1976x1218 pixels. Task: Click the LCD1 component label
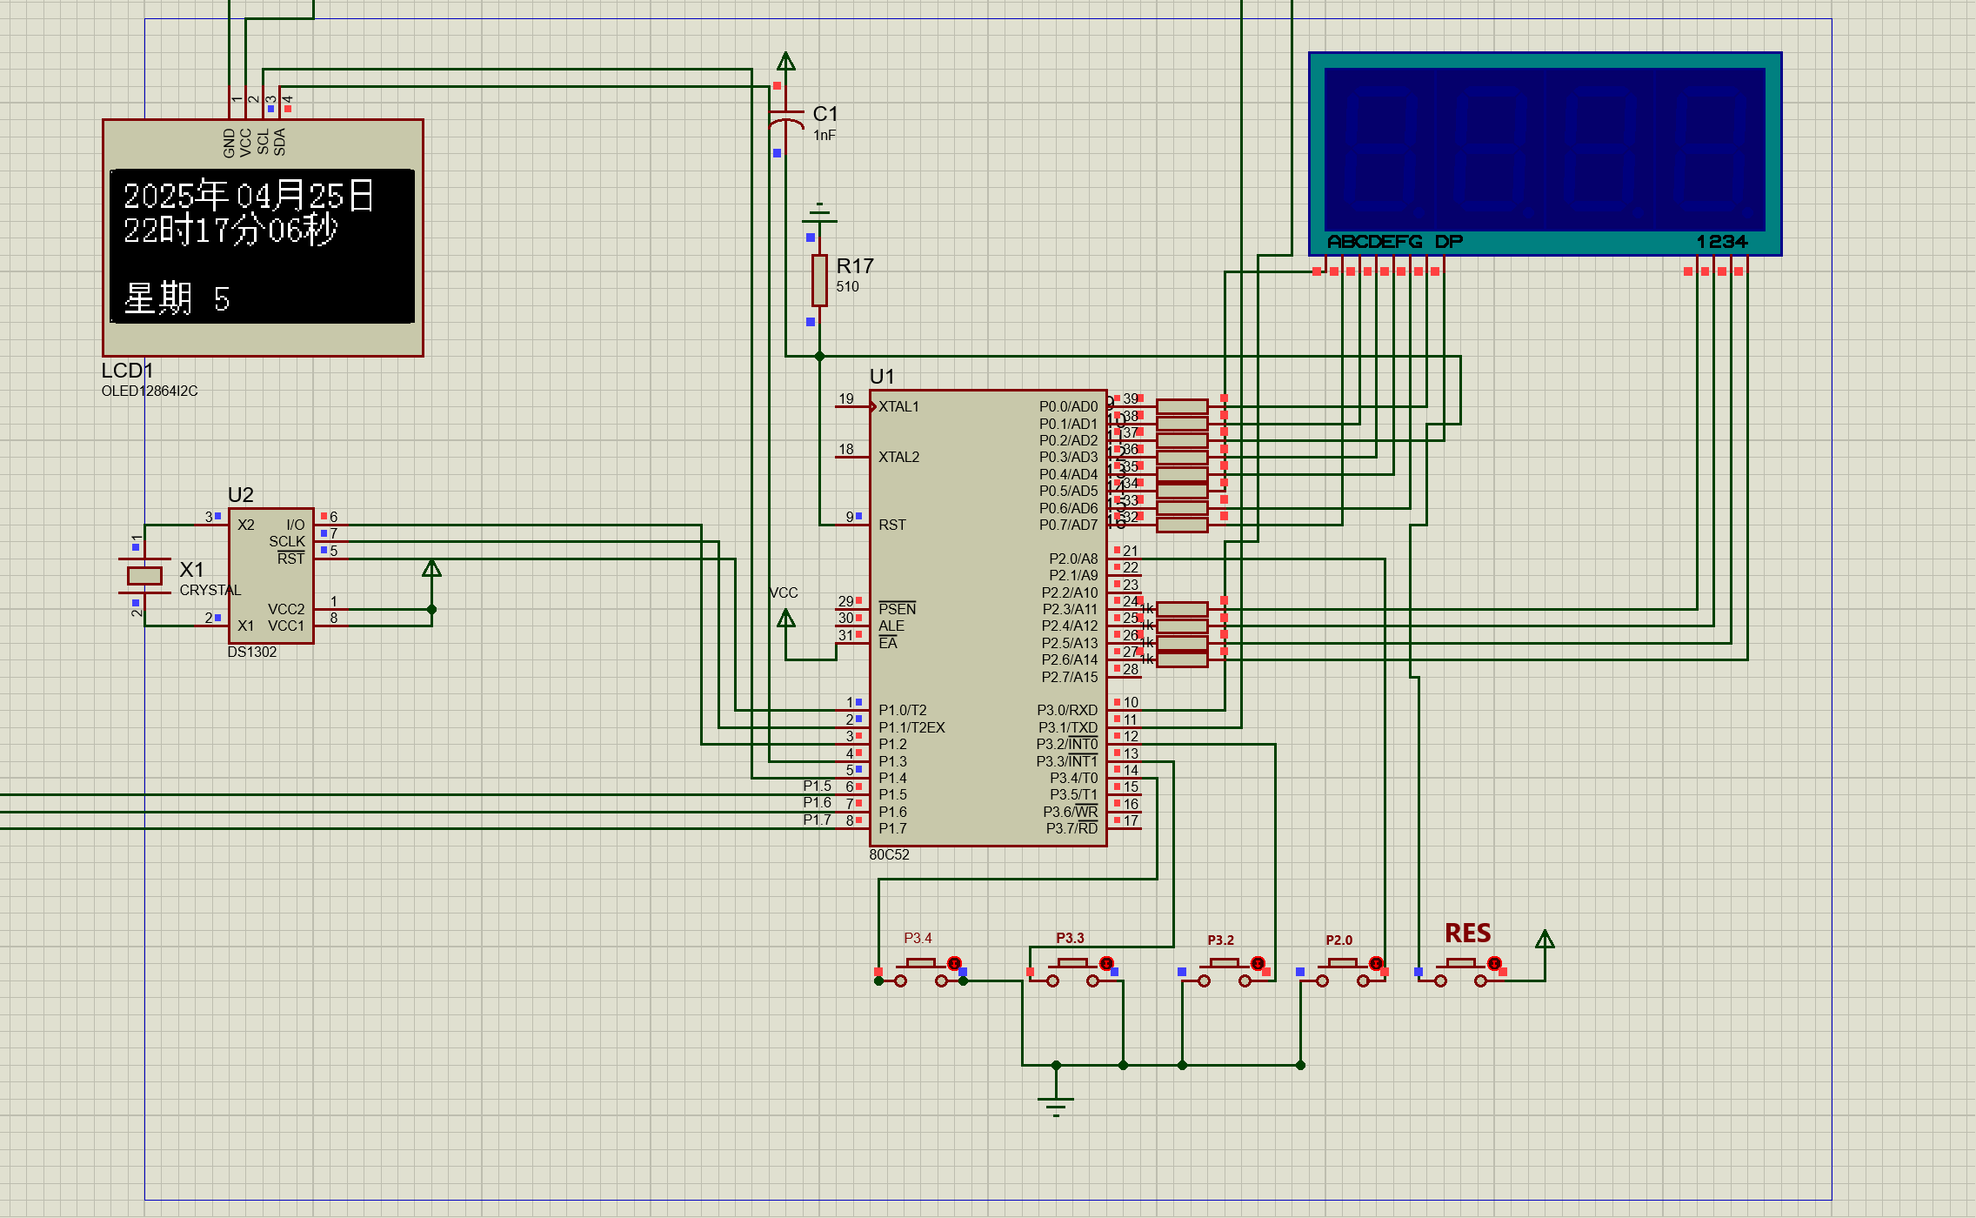(127, 371)
